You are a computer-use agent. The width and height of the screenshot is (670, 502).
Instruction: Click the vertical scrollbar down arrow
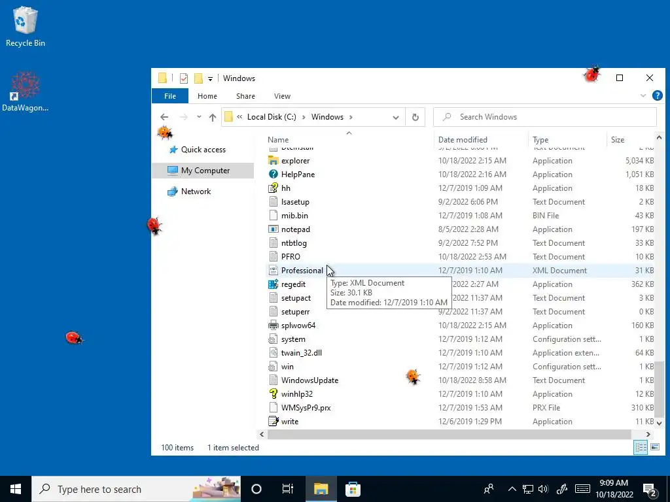tap(658, 423)
